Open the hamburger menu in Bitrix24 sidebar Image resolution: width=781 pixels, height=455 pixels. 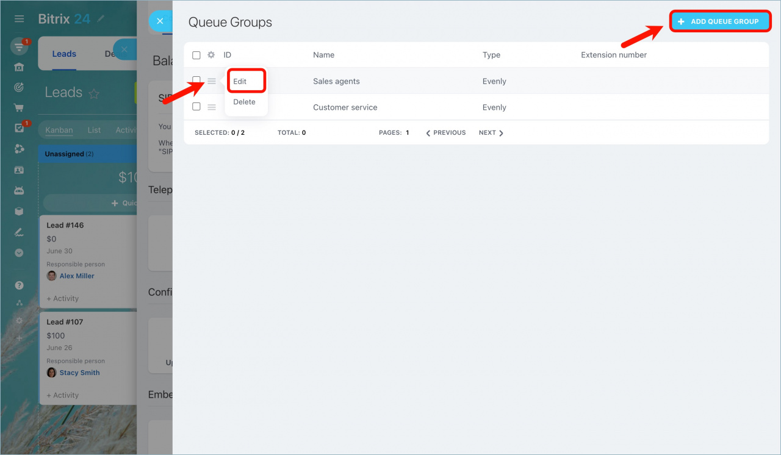19,19
